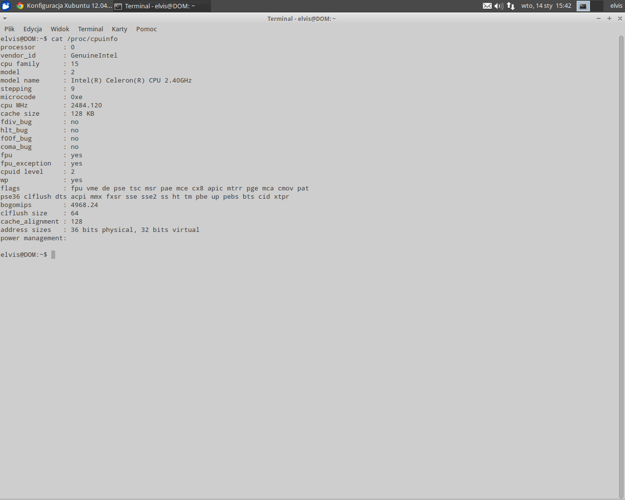Click the cache size value '128 KB'

pyautogui.click(x=83, y=114)
